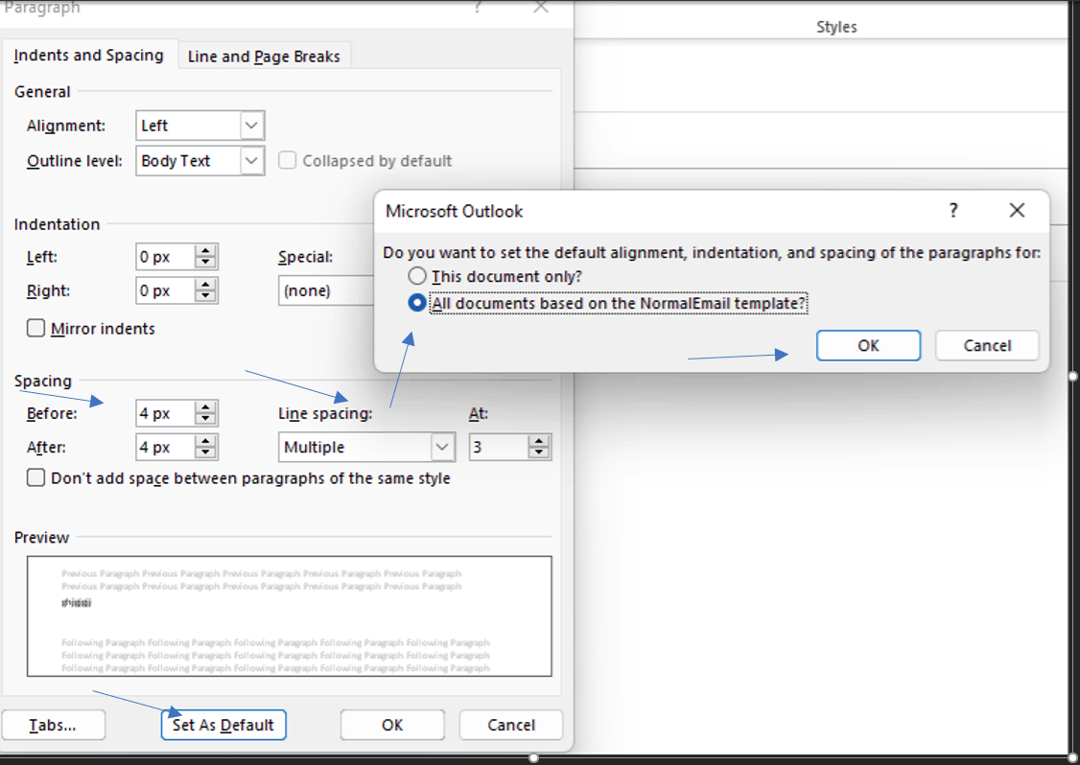Select This document only option
The height and width of the screenshot is (765, 1080).
(x=417, y=275)
